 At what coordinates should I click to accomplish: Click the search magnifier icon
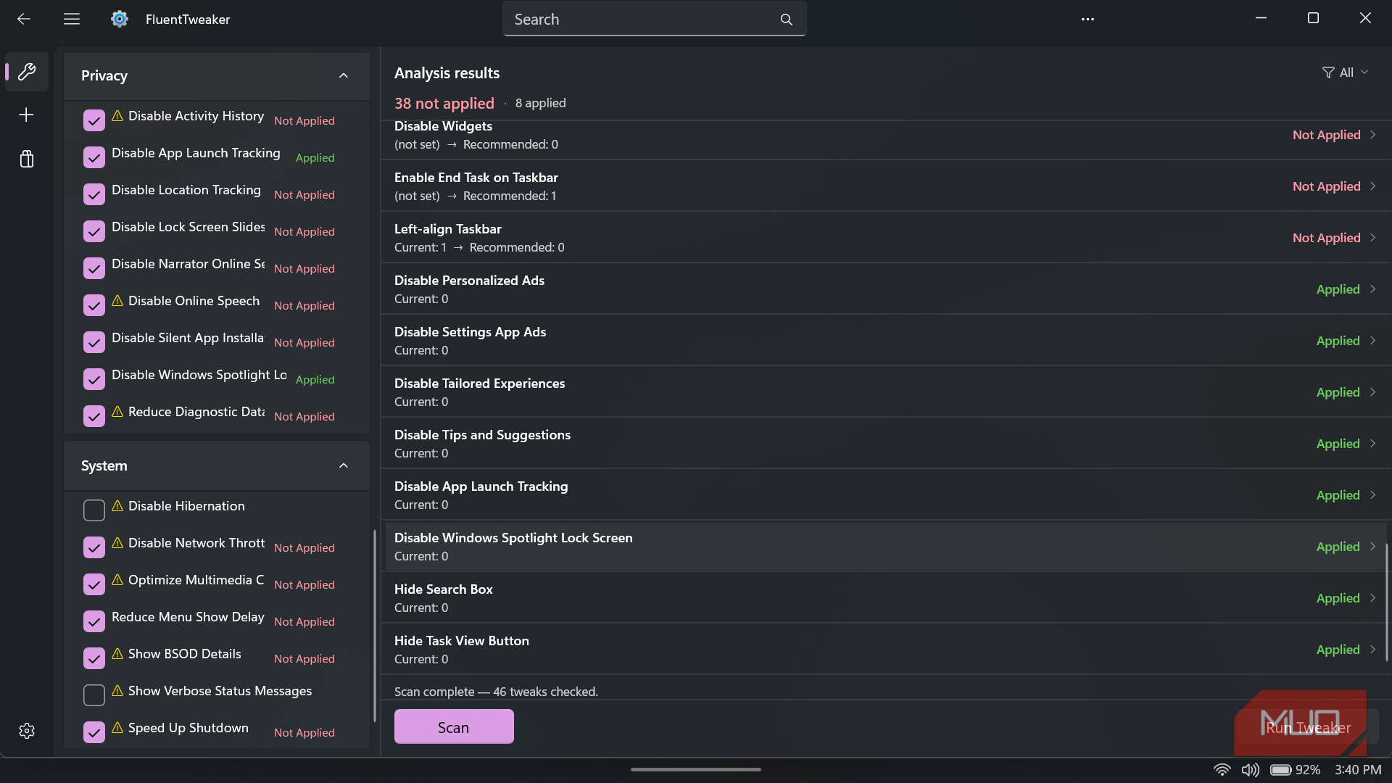tap(787, 20)
